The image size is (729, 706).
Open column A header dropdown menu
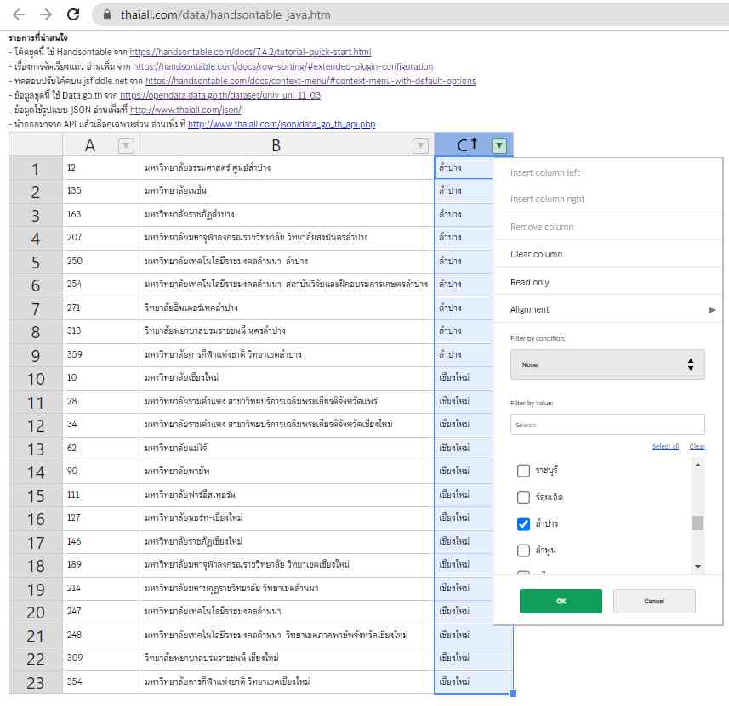(x=126, y=145)
